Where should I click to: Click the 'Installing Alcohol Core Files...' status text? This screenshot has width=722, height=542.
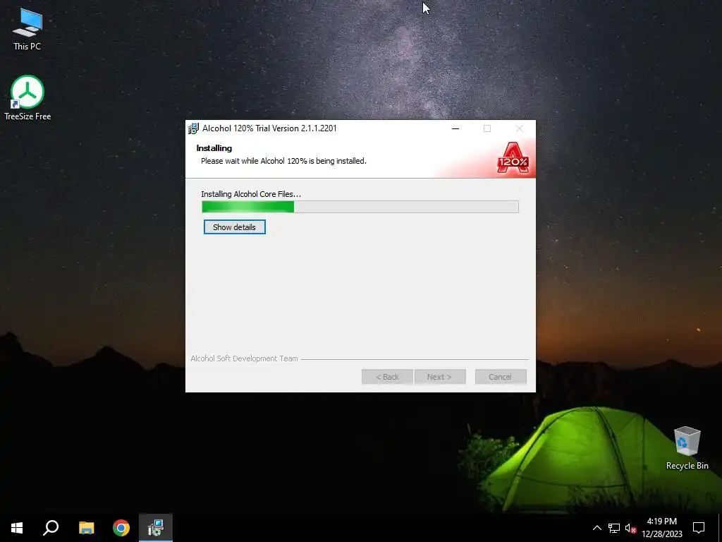click(x=251, y=194)
